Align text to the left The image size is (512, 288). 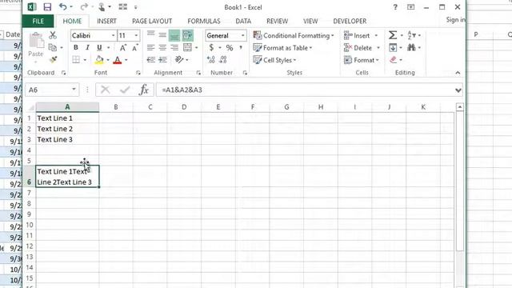[150, 48]
